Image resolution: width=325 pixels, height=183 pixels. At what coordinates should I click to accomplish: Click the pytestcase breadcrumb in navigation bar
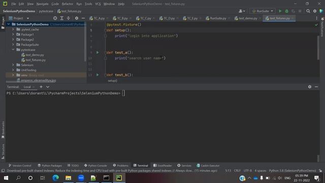(46, 11)
